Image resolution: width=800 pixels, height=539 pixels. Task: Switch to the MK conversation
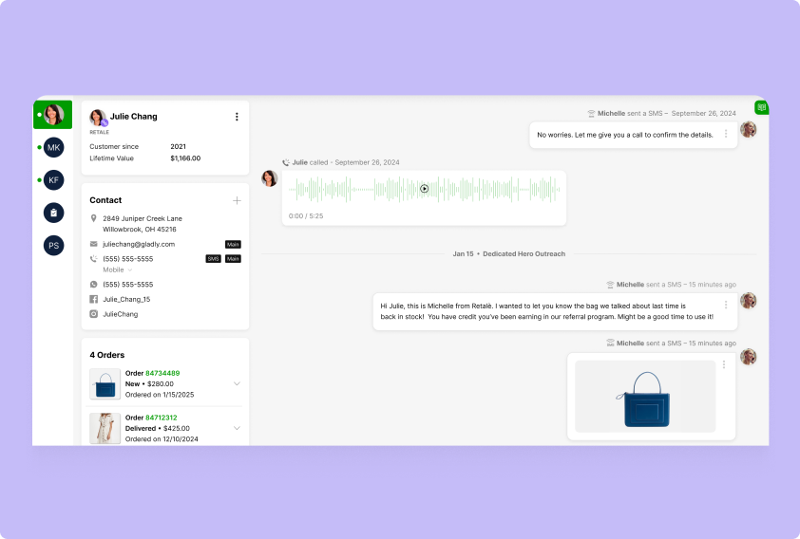click(53, 148)
